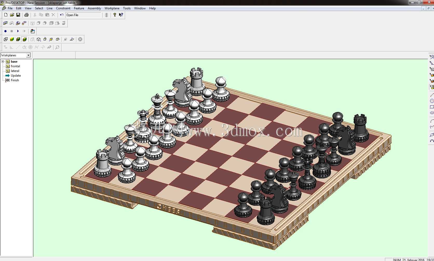Activate the Select Faces tool
The width and height of the screenshot is (434, 261).
click(432, 75)
